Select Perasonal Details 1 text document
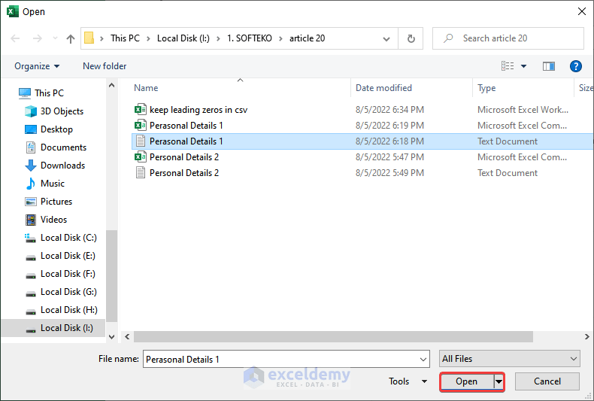594x401 pixels. tap(362, 141)
